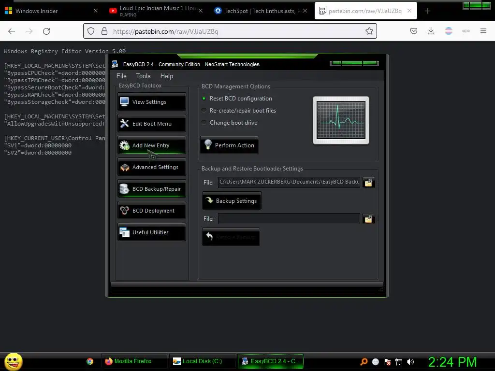Open the Firefox downloads panel
This screenshot has height=371, width=495.
click(431, 31)
